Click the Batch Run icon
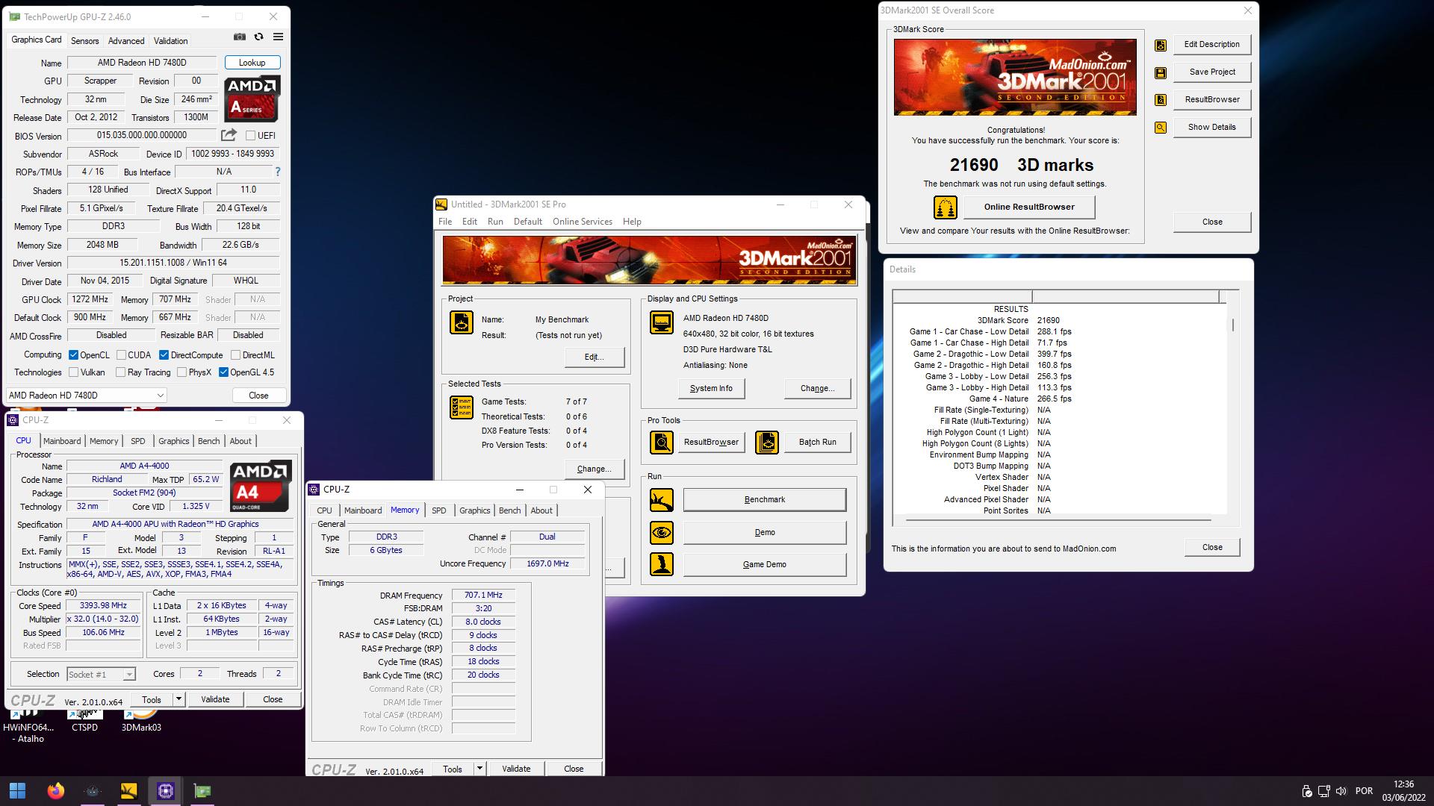 767,443
